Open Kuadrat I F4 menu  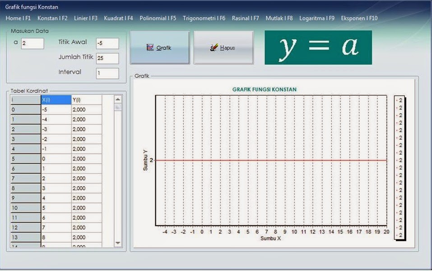(x=118, y=18)
